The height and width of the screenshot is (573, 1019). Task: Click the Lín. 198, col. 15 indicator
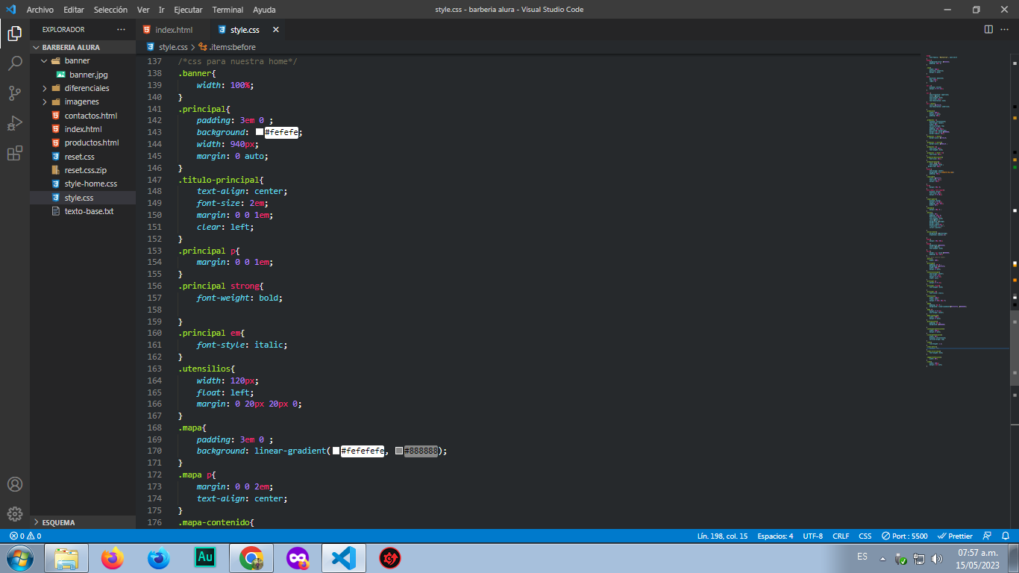(x=722, y=536)
